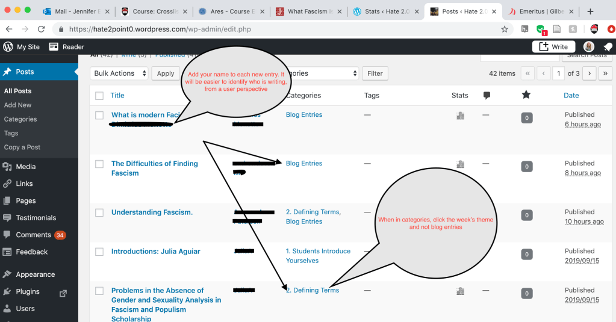Screen dimensions: 616x322
Task: Open the Categories submenu under Posts
Action: [20, 119]
